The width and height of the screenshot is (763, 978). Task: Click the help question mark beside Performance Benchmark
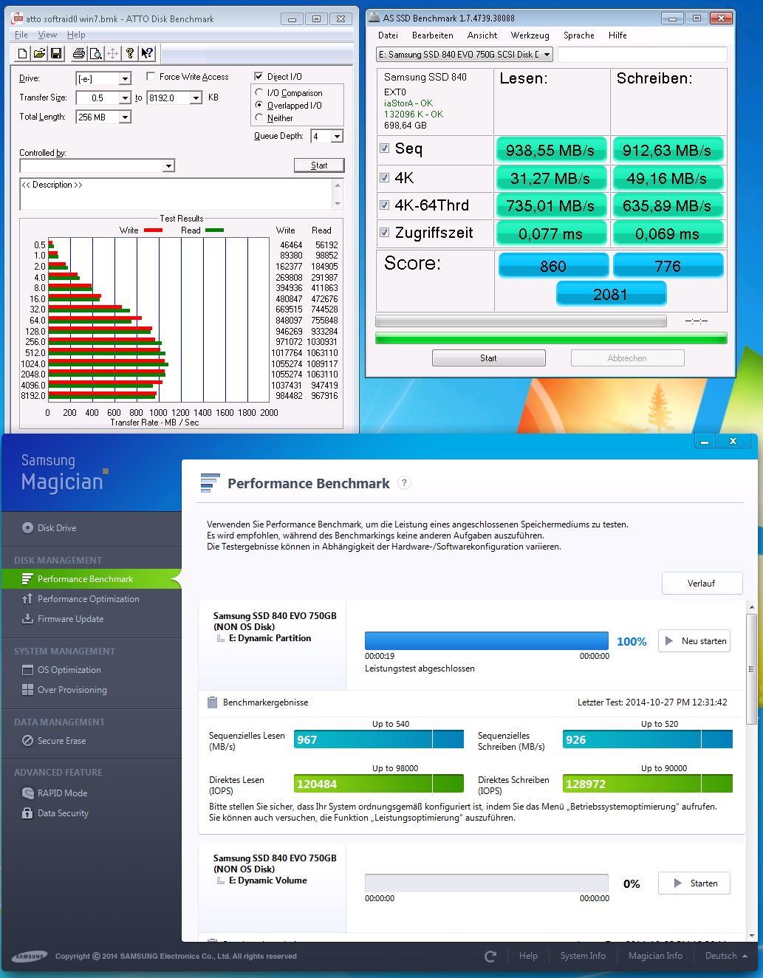coord(404,483)
